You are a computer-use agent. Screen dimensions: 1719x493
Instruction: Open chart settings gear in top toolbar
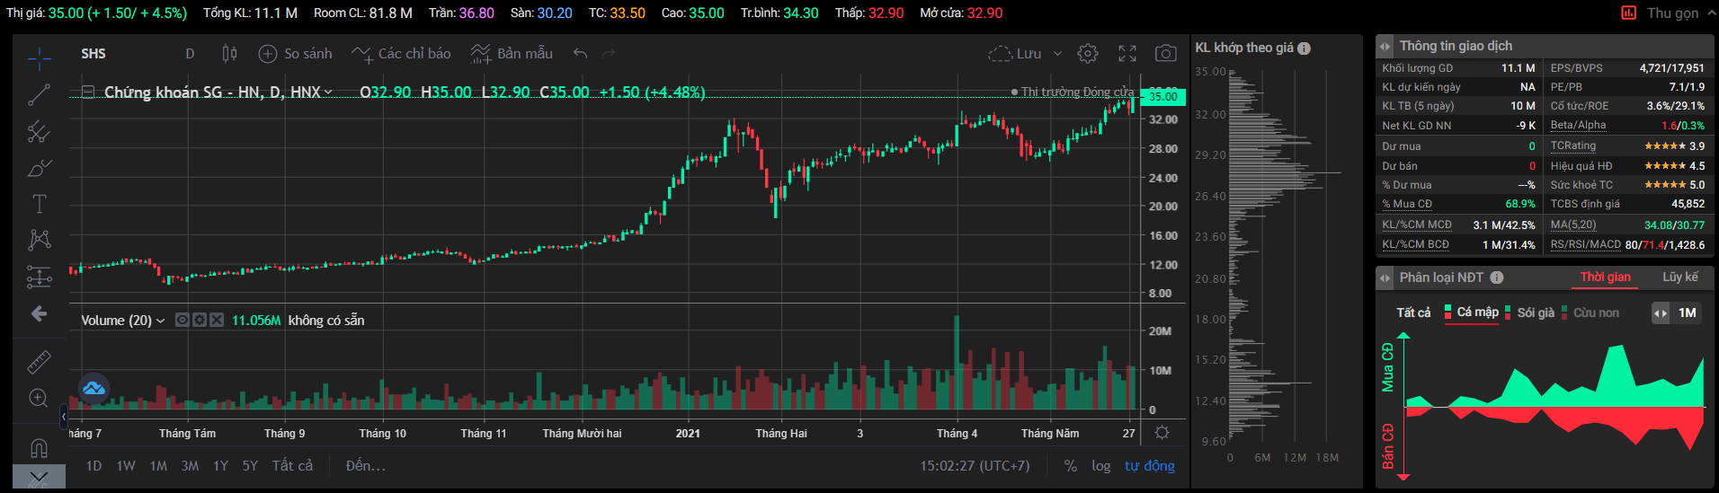tap(1088, 54)
